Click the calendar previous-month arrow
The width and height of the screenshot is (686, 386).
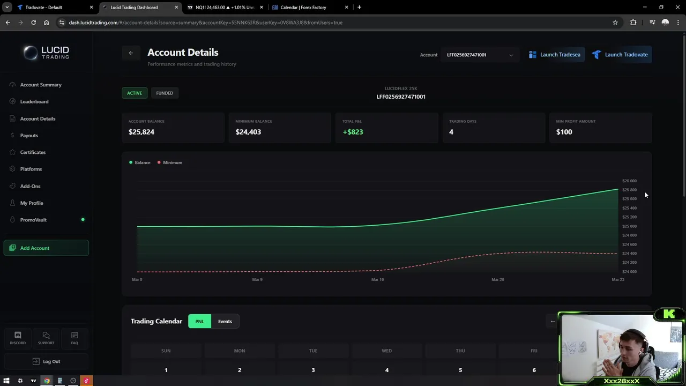(553, 322)
